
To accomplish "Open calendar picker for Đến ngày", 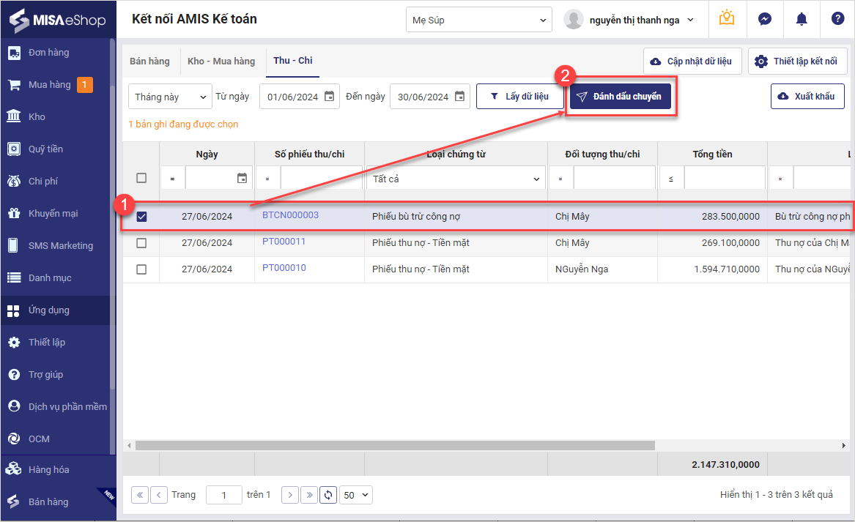I will (459, 97).
